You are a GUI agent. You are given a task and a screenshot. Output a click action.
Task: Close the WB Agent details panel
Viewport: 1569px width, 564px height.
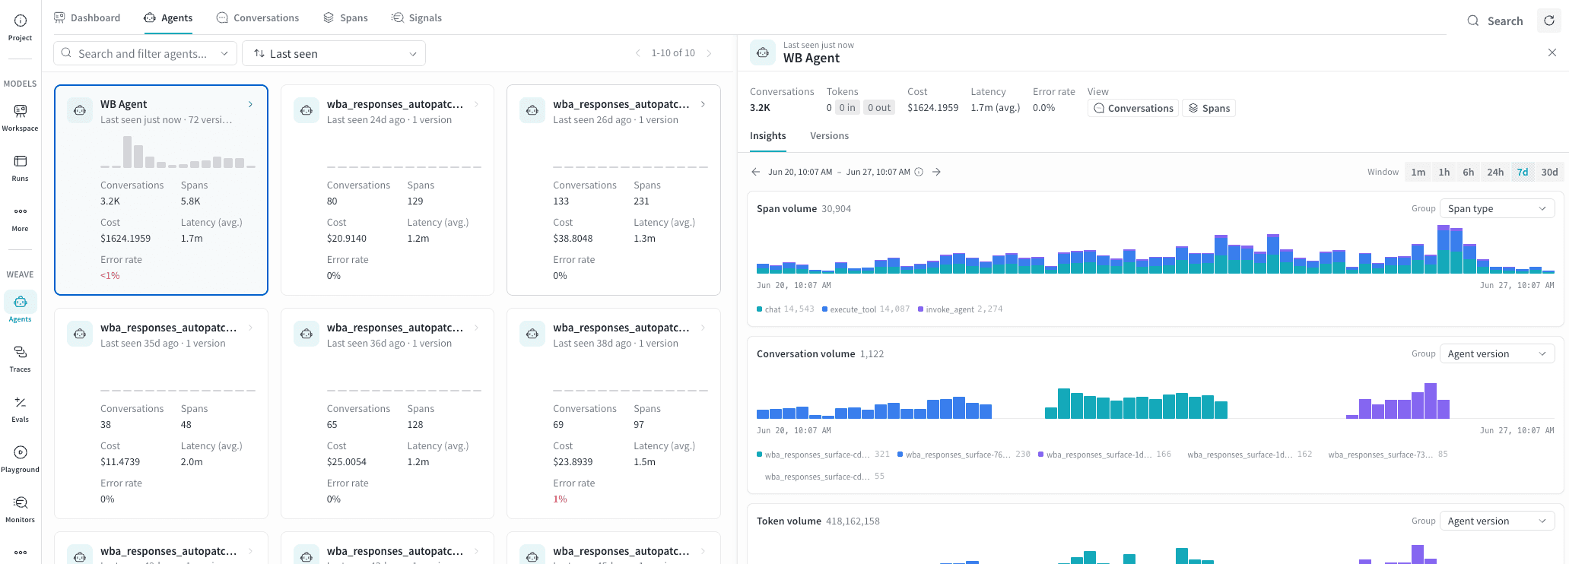click(x=1552, y=52)
